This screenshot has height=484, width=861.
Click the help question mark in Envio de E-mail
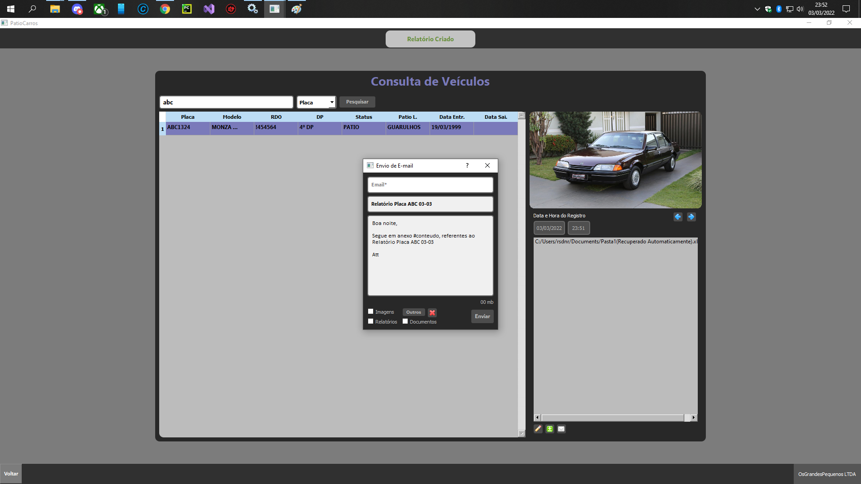(466, 165)
